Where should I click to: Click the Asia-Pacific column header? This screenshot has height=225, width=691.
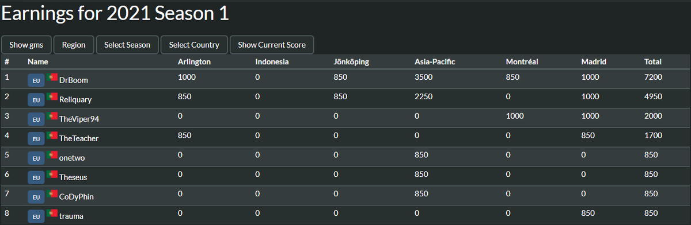(435, 61)
